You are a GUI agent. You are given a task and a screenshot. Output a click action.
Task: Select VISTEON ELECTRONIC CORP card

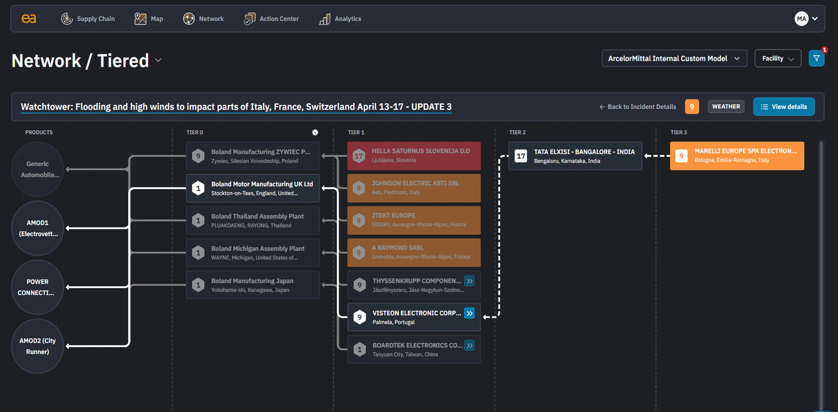pos(414,317)
